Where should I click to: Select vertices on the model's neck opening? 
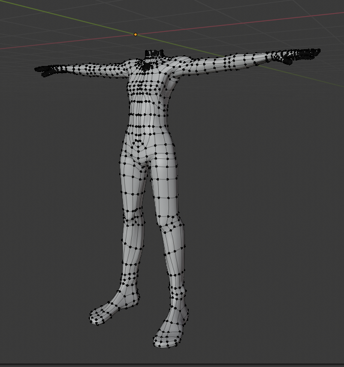[154, 54]
